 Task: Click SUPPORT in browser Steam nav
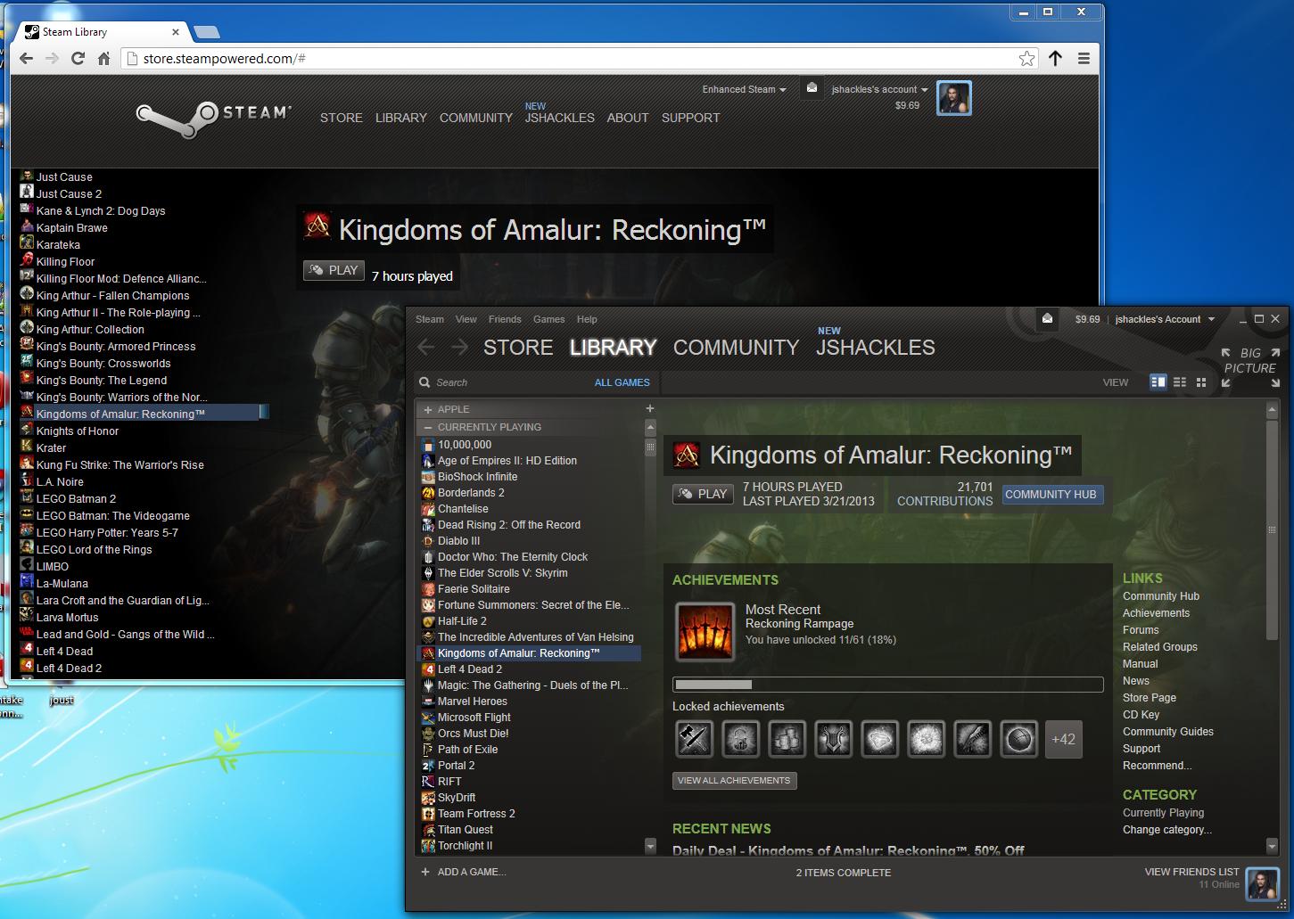[690, 118]
